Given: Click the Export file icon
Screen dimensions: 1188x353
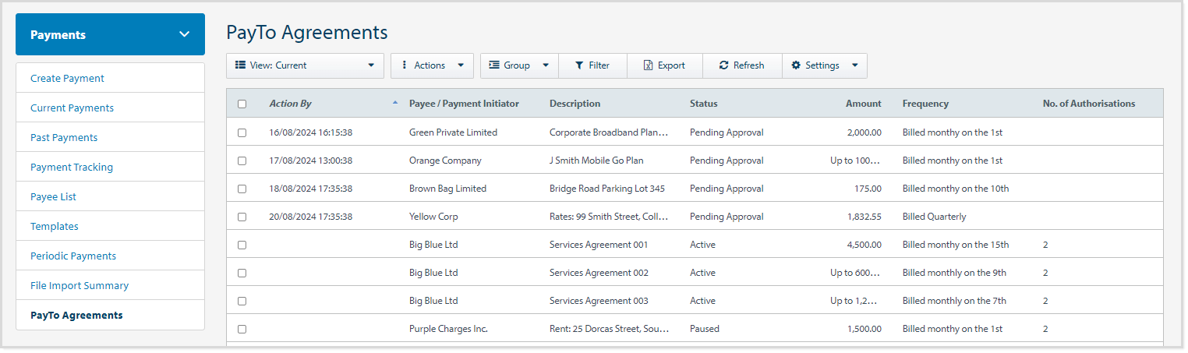Looking at the screenshot, I should (648, 66).
